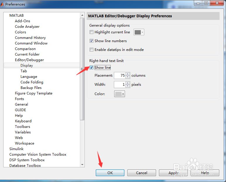Open right-hand limit line Color picker
Screen dimensions: 226x182
point(119,94)
